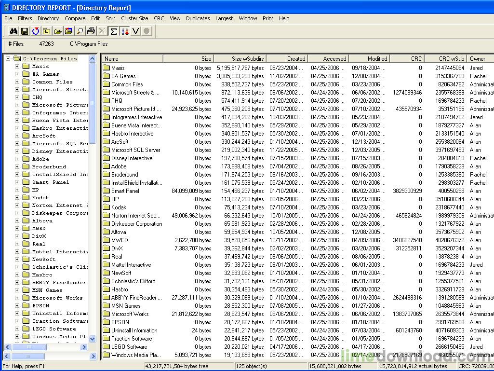Viewport: 494px width, 371px height.
Task: Click the floppy disk save icon
Action: click(x=24, y=31)
